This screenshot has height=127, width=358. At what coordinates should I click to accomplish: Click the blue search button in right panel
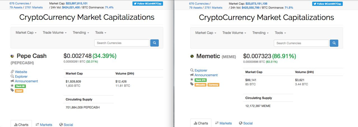(x=334, y=43)
